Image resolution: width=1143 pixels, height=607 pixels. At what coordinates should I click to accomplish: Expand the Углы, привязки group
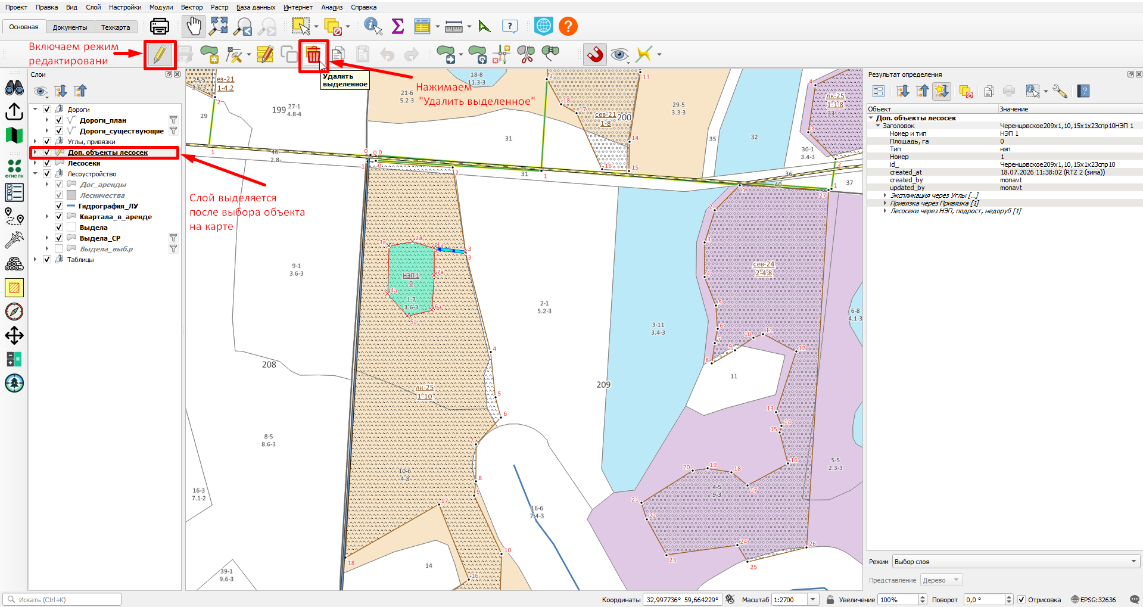pyautogui.click(x=35, y=142)
